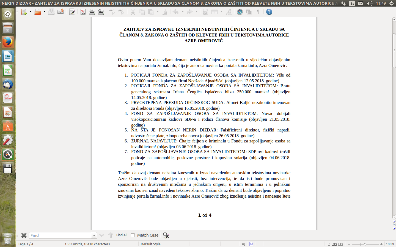Select book view layout icon
Viewport: 396px width, 247px height.
[x=340, y=244]
